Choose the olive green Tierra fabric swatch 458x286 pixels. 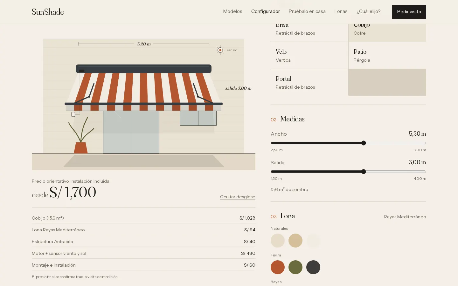pos(295,267)
